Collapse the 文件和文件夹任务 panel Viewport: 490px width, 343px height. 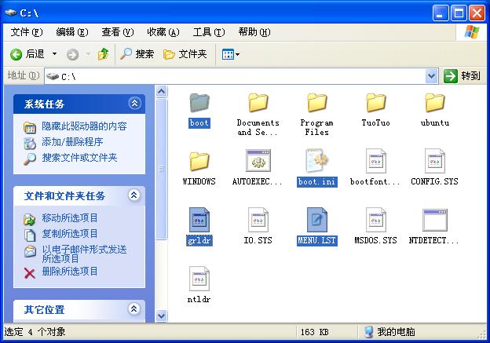134,195
